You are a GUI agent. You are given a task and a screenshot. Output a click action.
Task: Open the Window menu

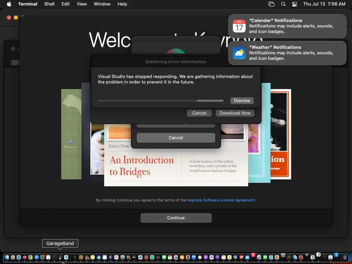102,4
